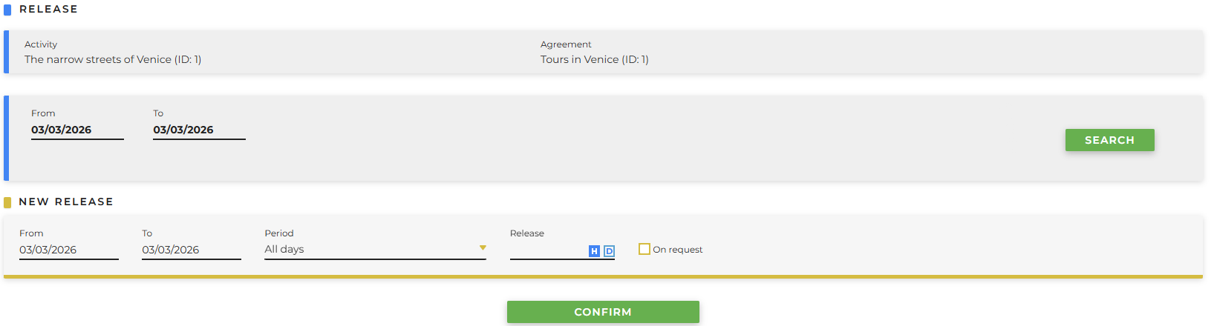
Task: Click the Period field label
Action: point(279,233)
